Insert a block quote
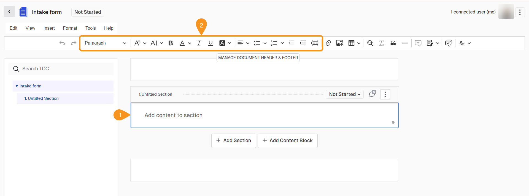Viewport: 529px width, 196px height. click(x=393, y=43)
